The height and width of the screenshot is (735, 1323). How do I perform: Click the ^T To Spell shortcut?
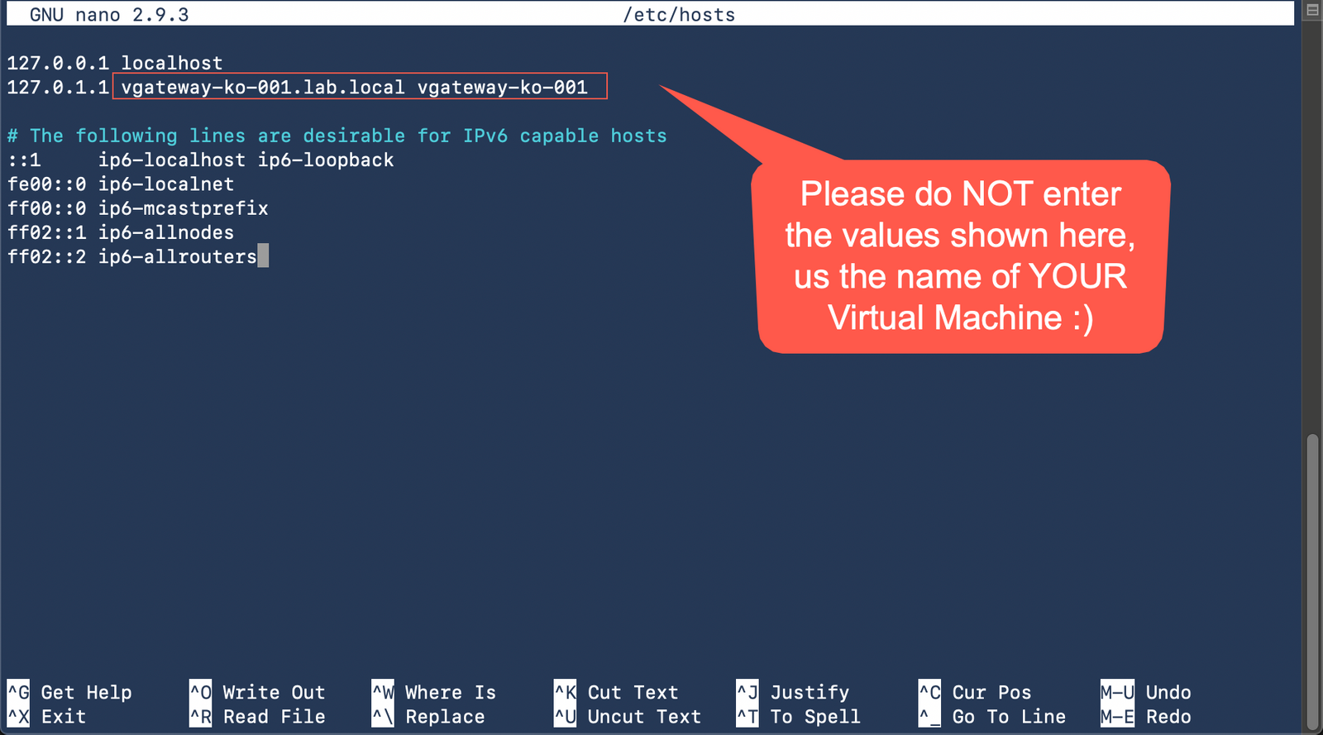(799, 716)
